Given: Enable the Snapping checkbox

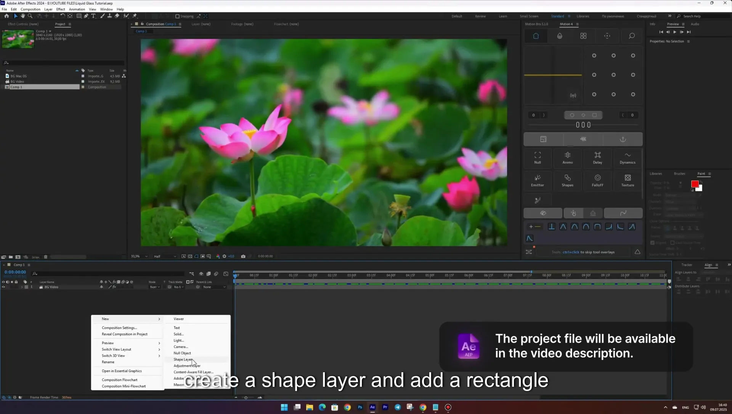Looking at the screenshot, I should coord(177,16).
